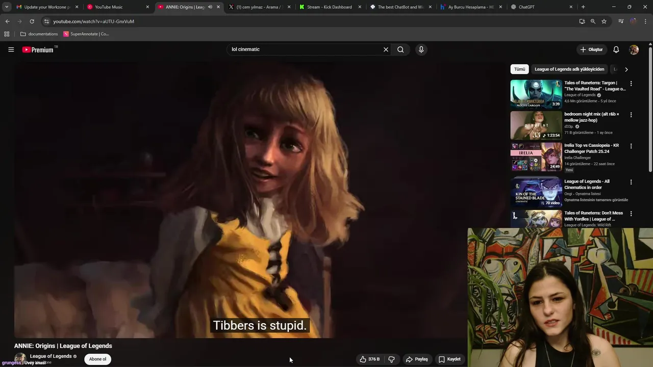653x367 pixels.
Task: Open the zoom level magnifier icon
Action: coord(593,21)
